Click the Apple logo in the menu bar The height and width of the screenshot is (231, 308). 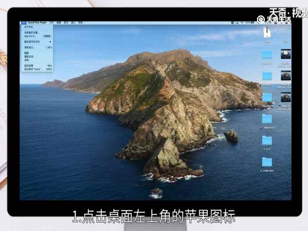point(23,22)
